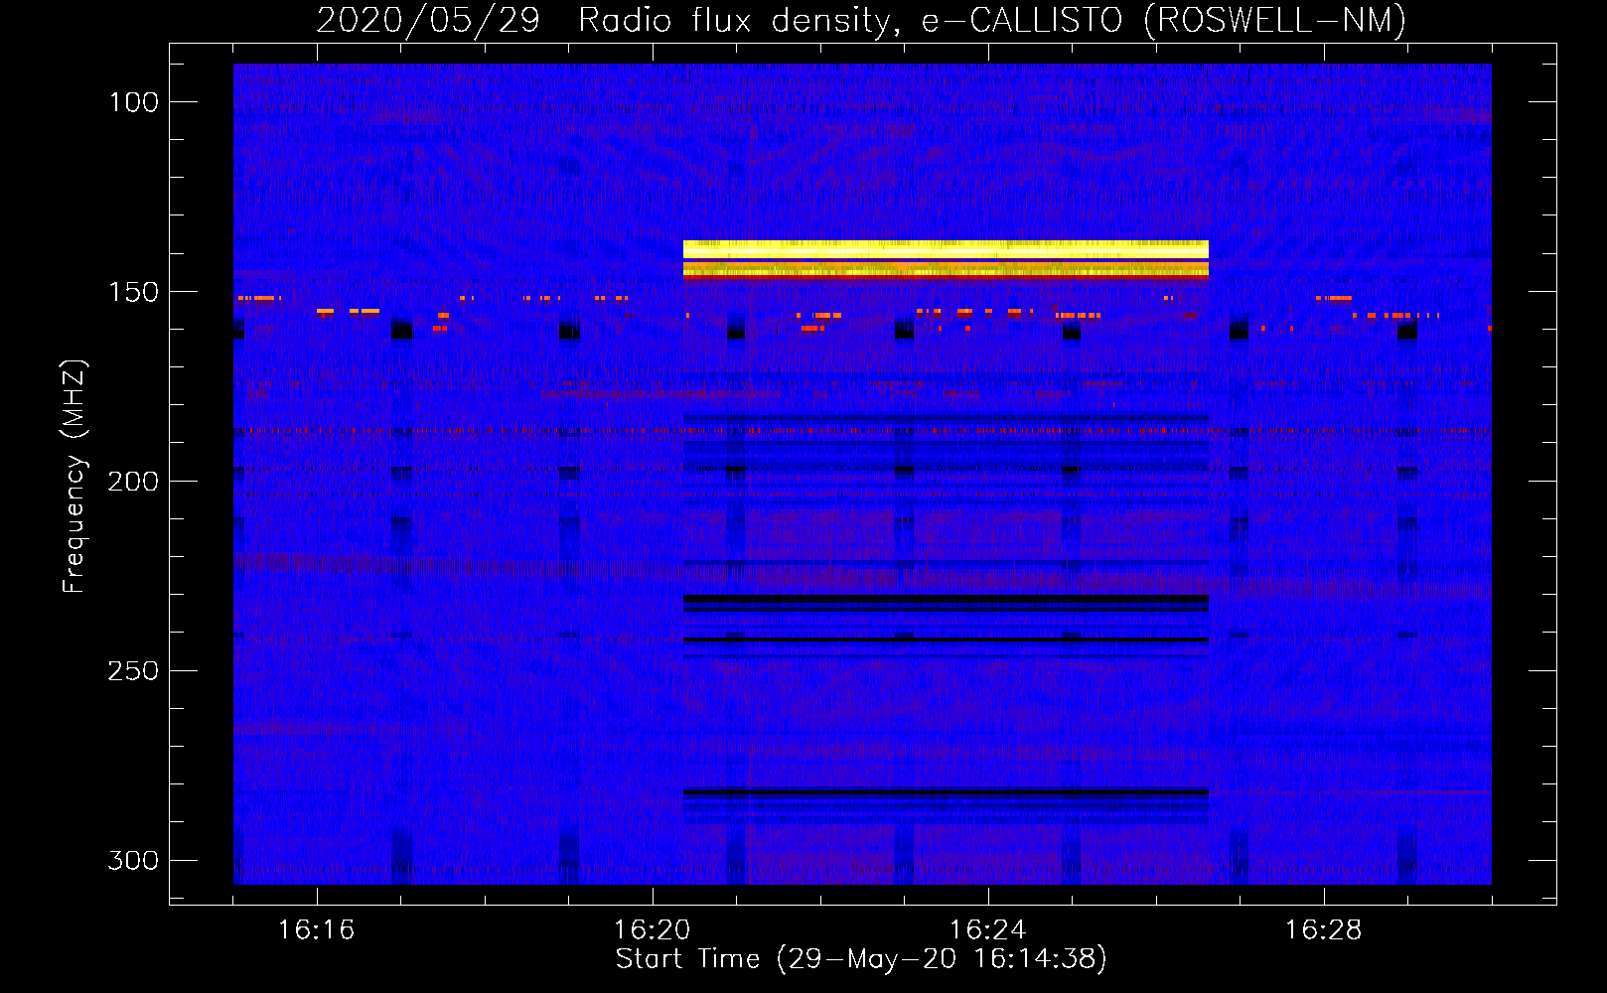The width and height of the screenshot is (1607, 993).
Task: Click the 250 frequency tick label
Action: [133, 671]
